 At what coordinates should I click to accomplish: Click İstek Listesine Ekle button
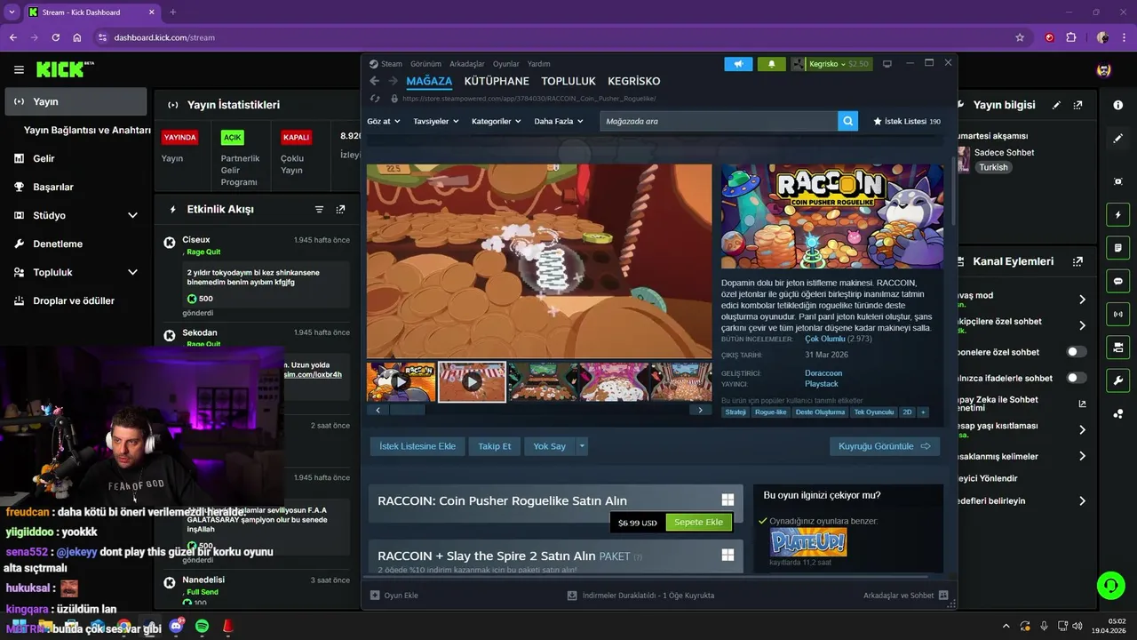(417, 446)
